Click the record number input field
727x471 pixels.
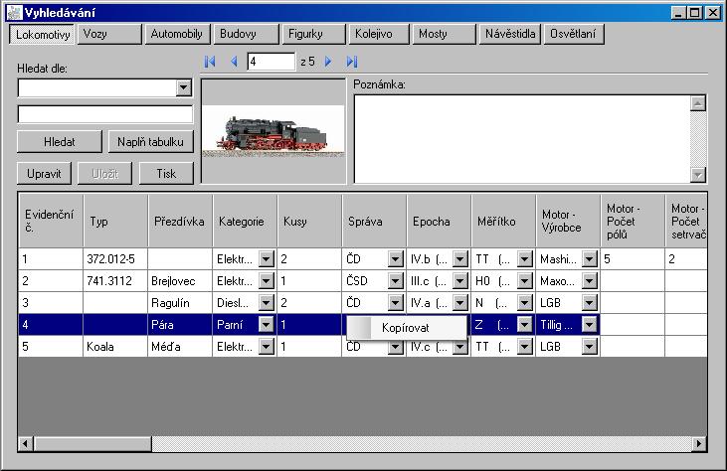click(271, 62)
